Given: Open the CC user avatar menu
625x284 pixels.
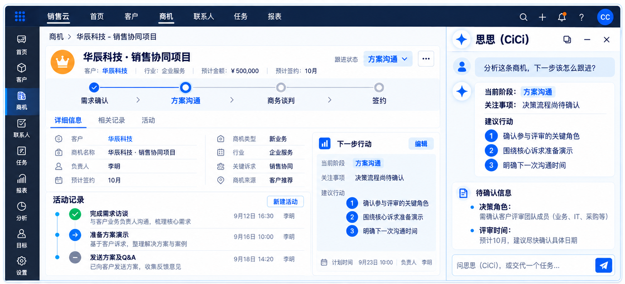Looking at the screenshot, I should (x=605, y=17).
